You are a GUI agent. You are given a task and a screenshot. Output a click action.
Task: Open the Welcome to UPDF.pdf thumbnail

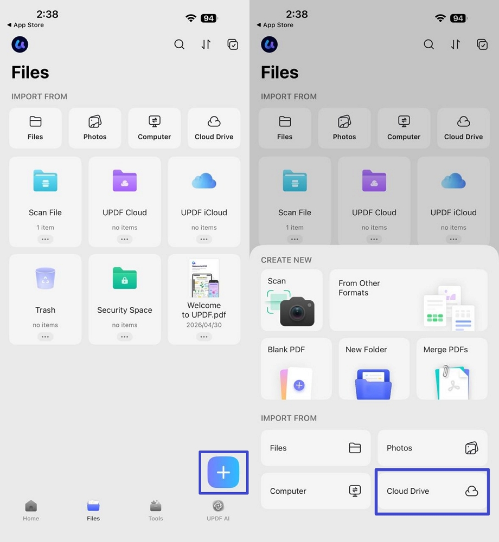(x=204, y=278)
